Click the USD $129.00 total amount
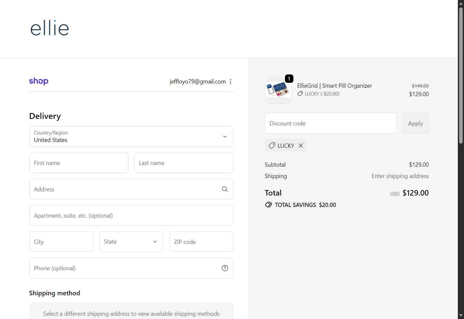This screenshot has height=319, width=464. (x=409, y=193)
